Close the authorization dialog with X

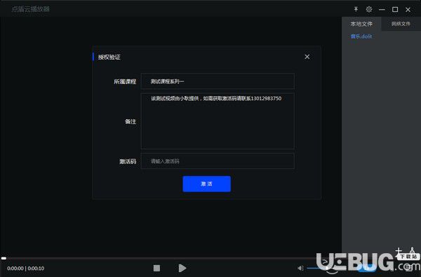click(x=307, y=57)
